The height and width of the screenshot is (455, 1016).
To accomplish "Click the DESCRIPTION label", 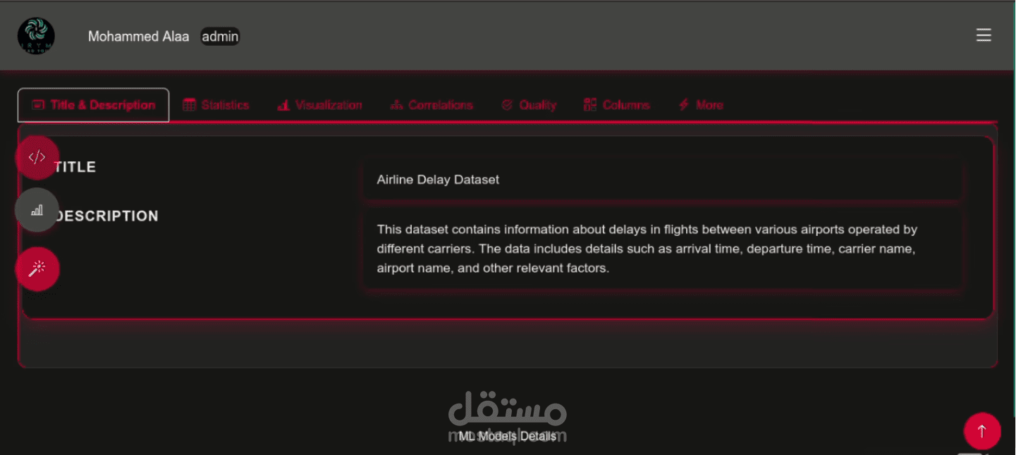I will 106,216.
